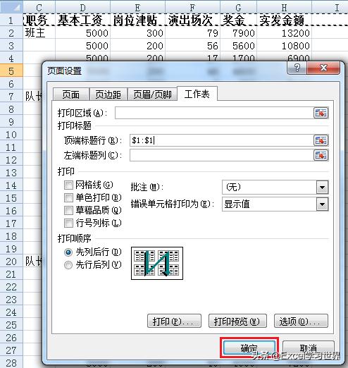Click the 班主 cell in row 2
348x368 pixels.
point(39,33)
